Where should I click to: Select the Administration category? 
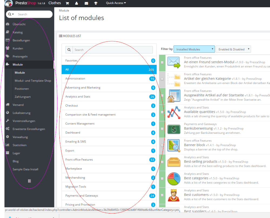(109, 78)
